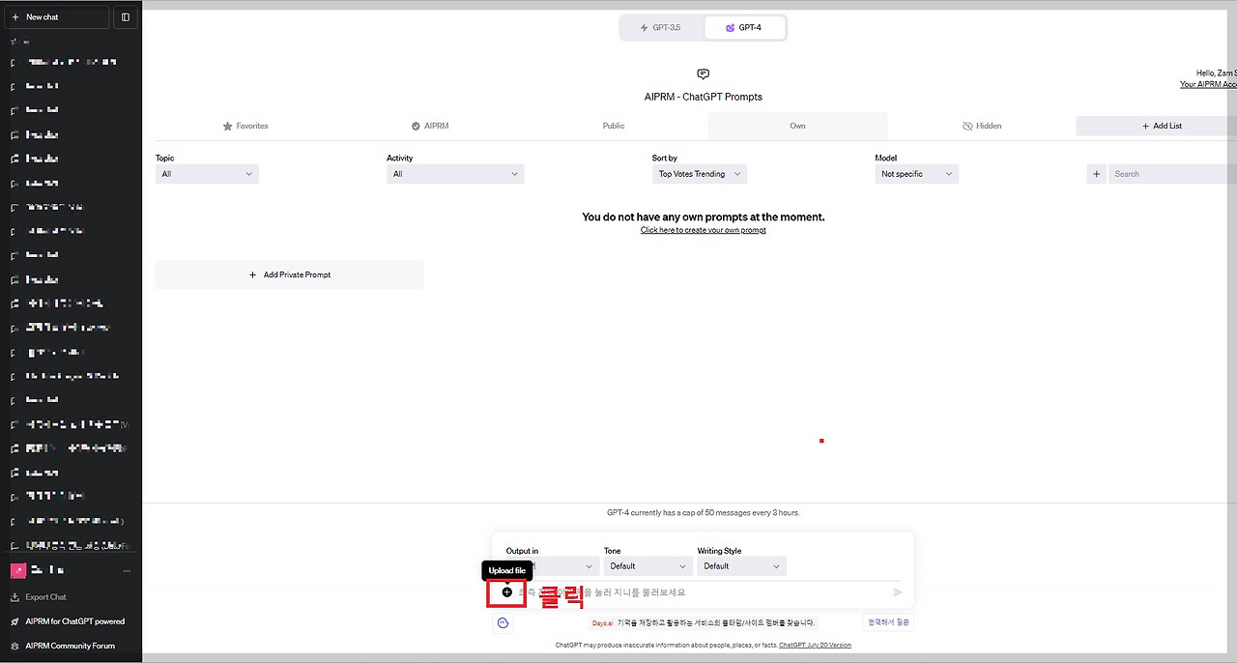This screenshot has width=1237, height=663.
Task: Open the Output in language dropdown
Action: pyautogui.click(x=551, y=566)
